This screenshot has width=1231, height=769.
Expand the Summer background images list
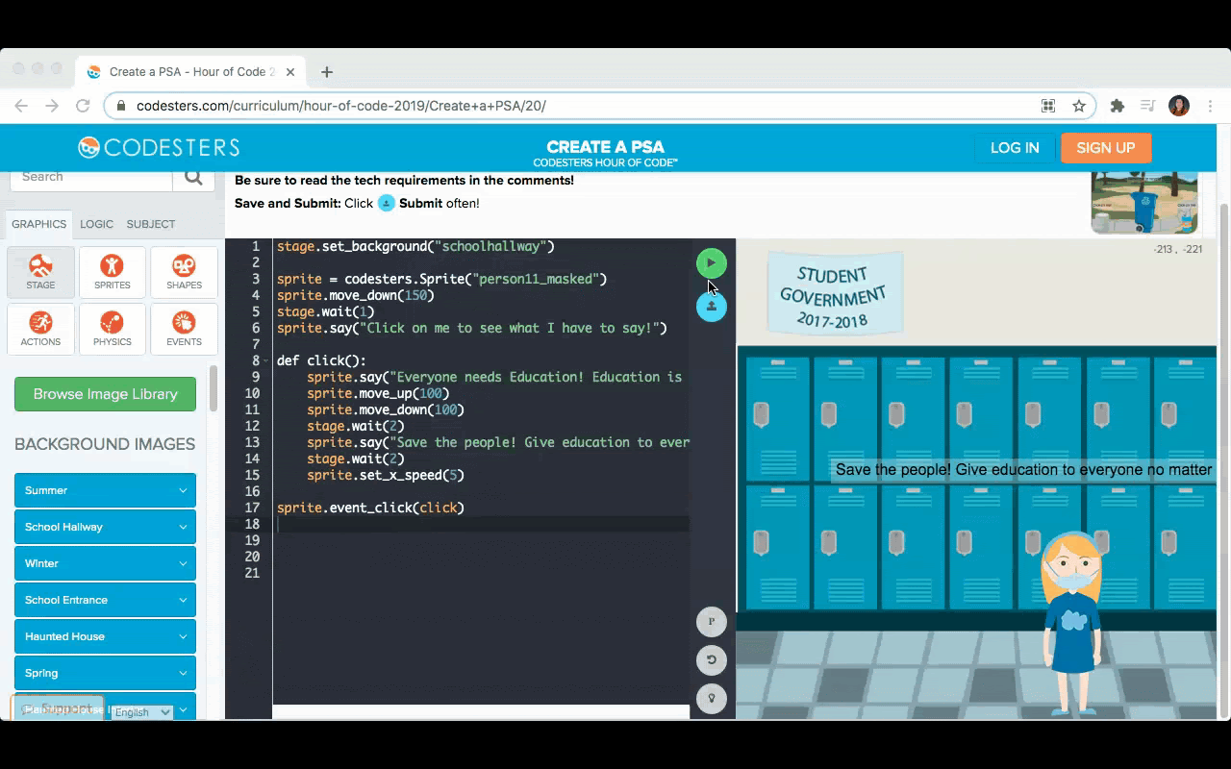pos(105,490)
